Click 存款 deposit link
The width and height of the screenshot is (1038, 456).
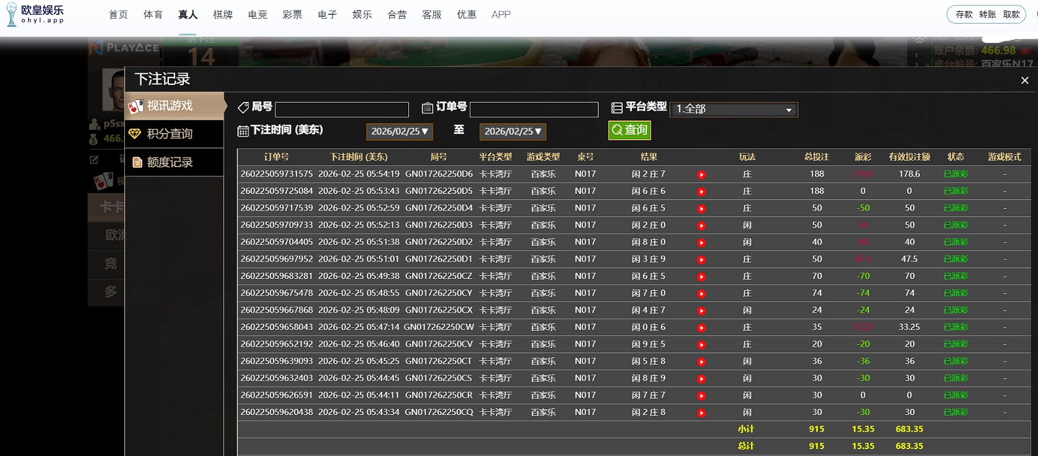click(x=964, y=14)
